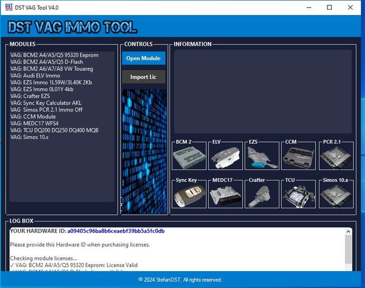
Task: Click the PCR 2.1 ECU image
Action: 336,158
